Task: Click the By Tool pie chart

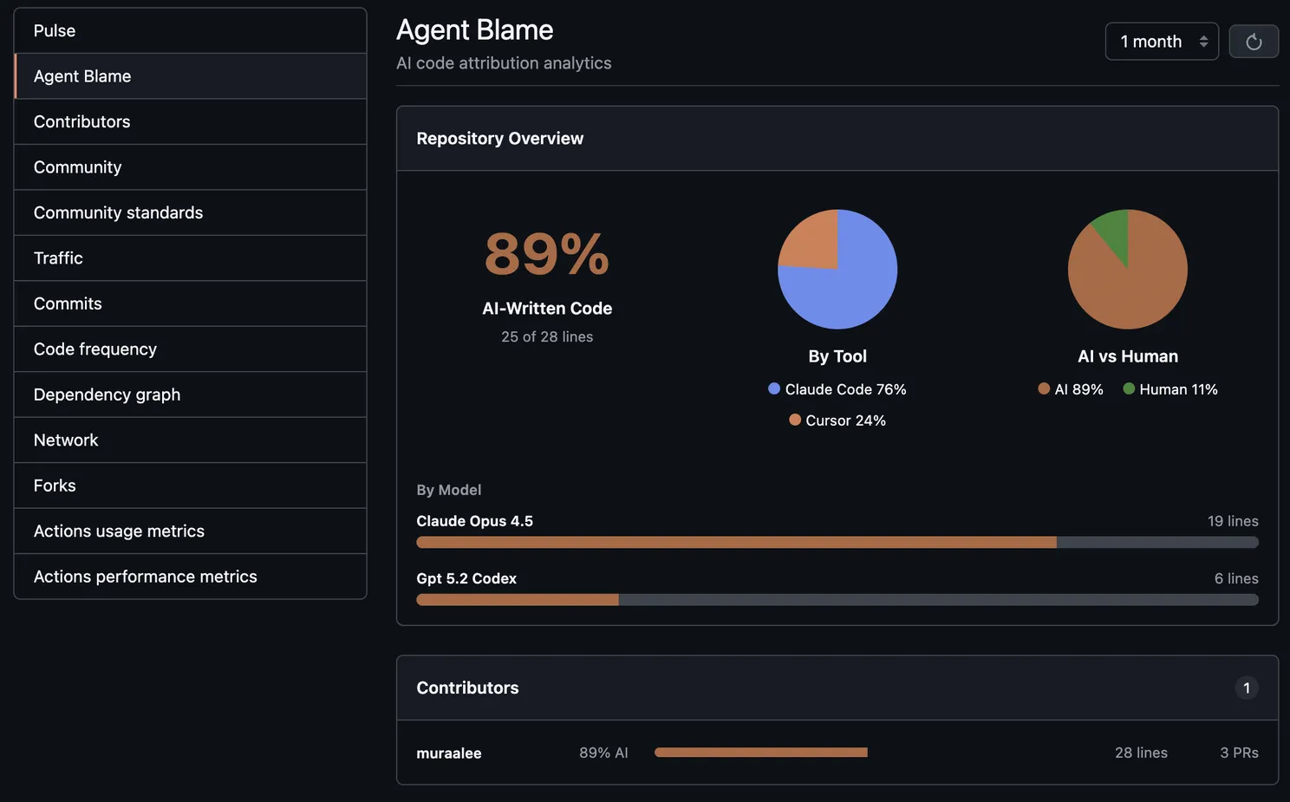Action: click(x=837, y=269)
